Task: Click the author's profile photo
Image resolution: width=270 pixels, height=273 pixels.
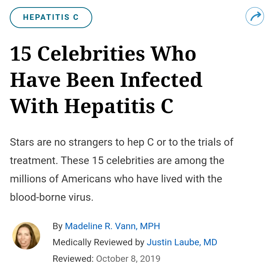Action: tap(26, 236)
